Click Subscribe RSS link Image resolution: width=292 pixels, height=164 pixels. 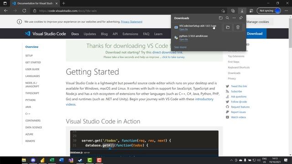coord(236,92)
